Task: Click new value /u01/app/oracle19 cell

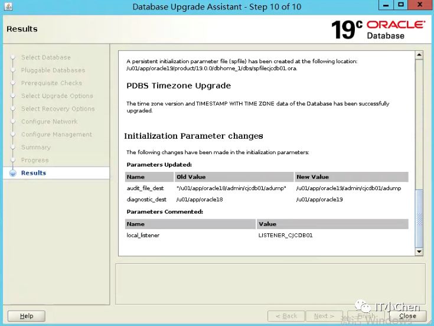Action: point(319,199)
